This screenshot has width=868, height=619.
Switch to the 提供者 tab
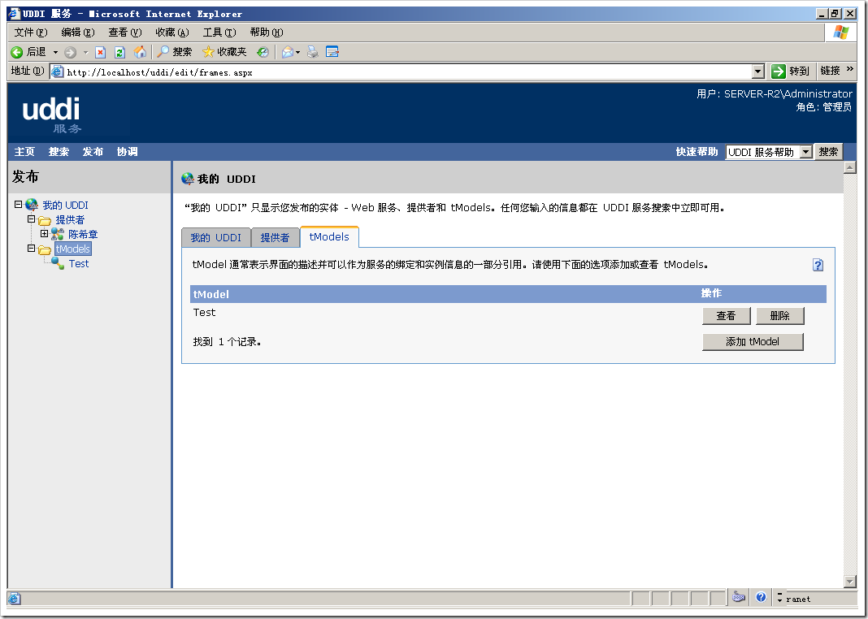coord(276,237)
